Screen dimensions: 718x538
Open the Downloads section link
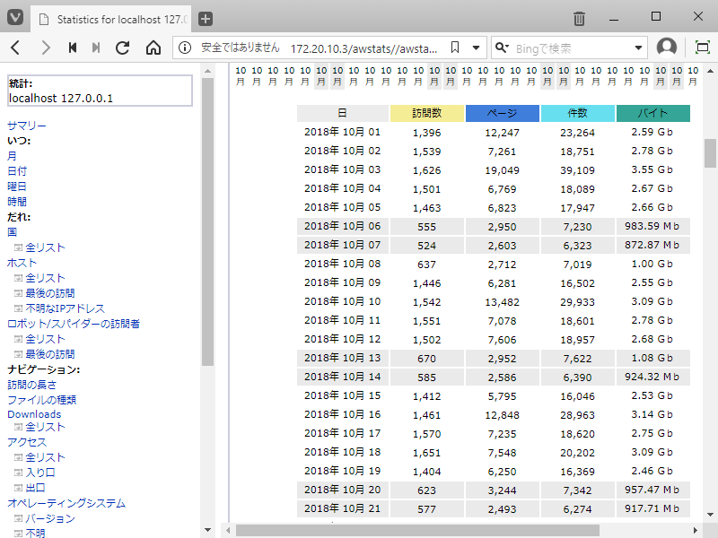click(34, 414)
